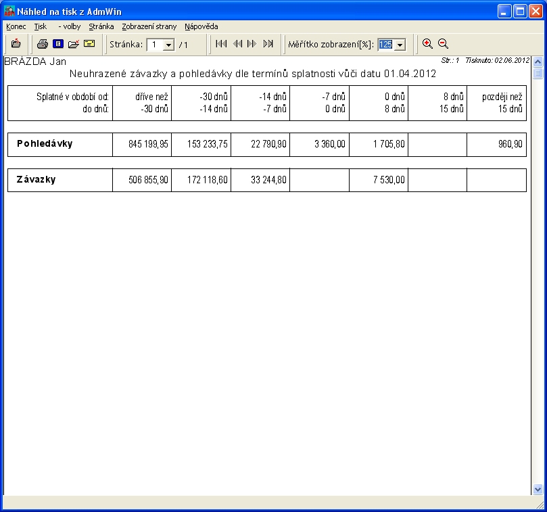Click the 'později než 15 dnů' column header
This screenshot has height=512, width=547.
click(x=497, y=103)
